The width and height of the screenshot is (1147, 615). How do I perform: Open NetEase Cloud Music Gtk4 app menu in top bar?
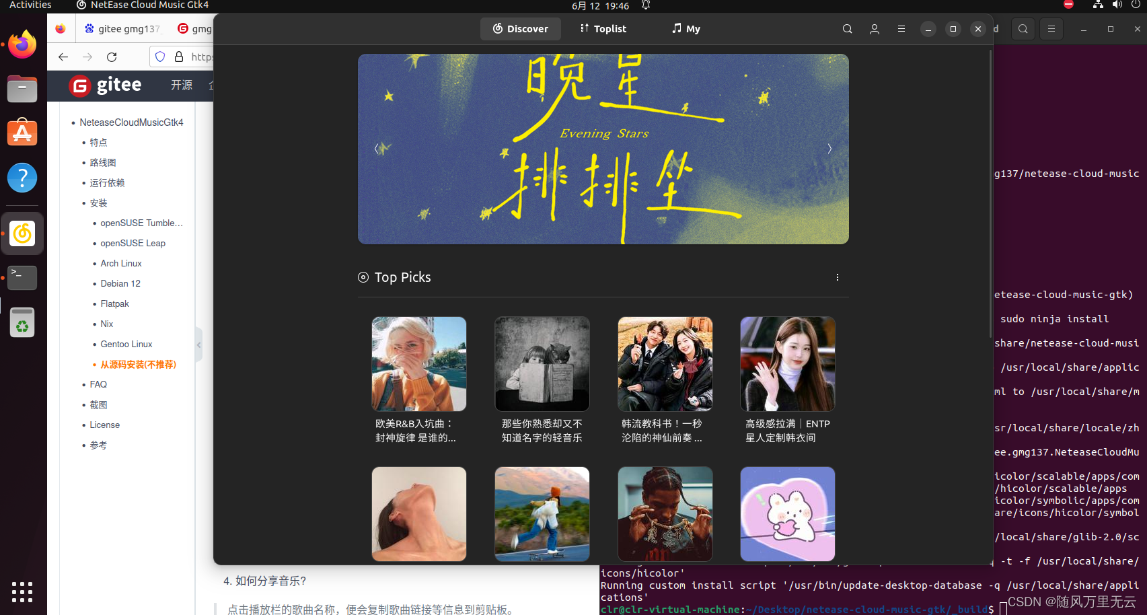click(x=142, y=5)
